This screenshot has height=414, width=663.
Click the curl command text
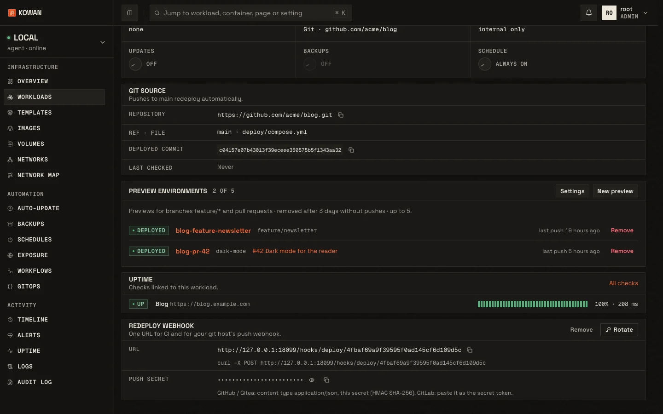[x=351, y=363]
